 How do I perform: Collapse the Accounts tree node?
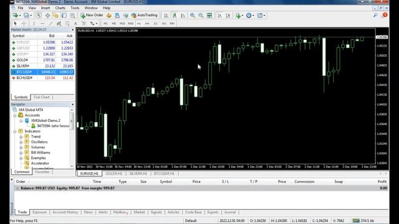pos(15,115)
